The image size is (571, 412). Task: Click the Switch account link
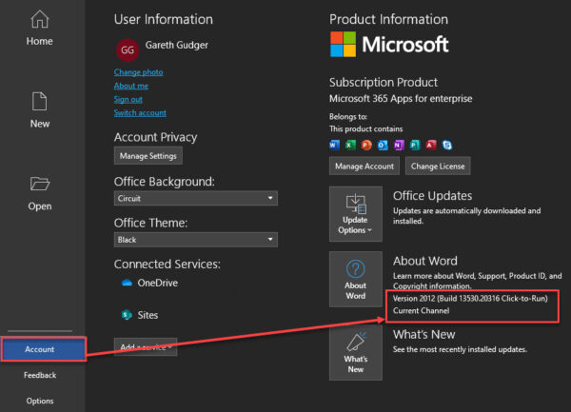140,112
